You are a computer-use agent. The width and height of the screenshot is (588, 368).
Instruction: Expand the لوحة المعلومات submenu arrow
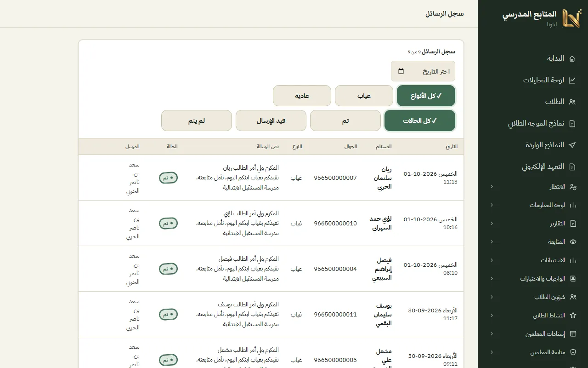(492, 205)
